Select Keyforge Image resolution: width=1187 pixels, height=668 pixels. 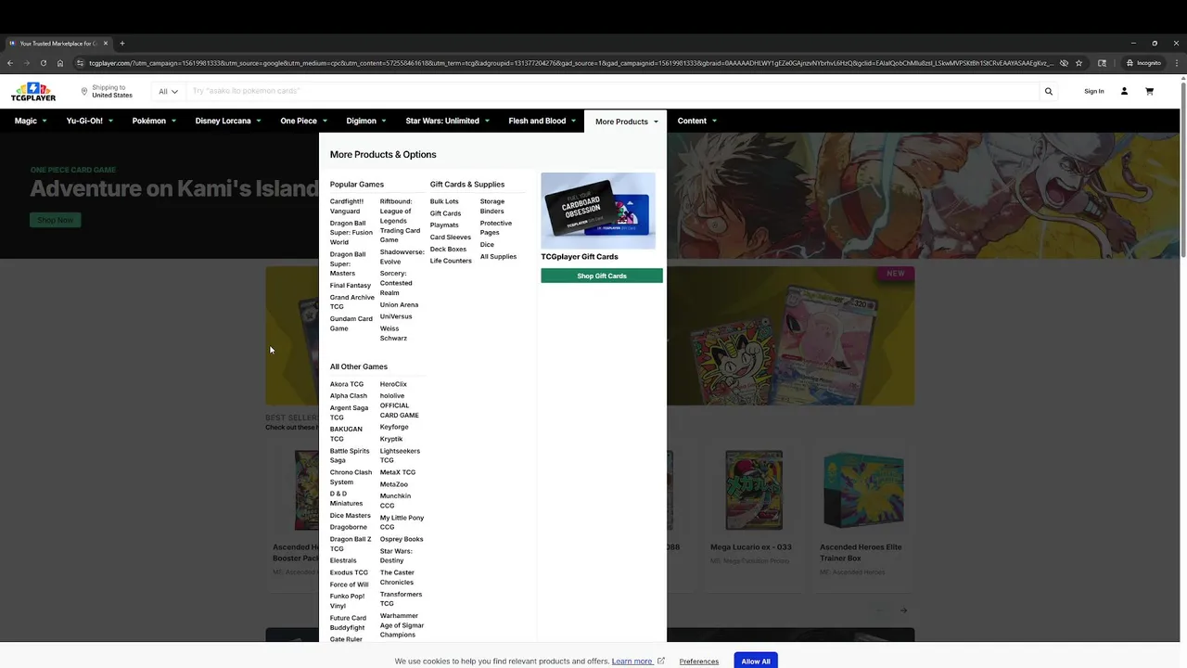394,427
